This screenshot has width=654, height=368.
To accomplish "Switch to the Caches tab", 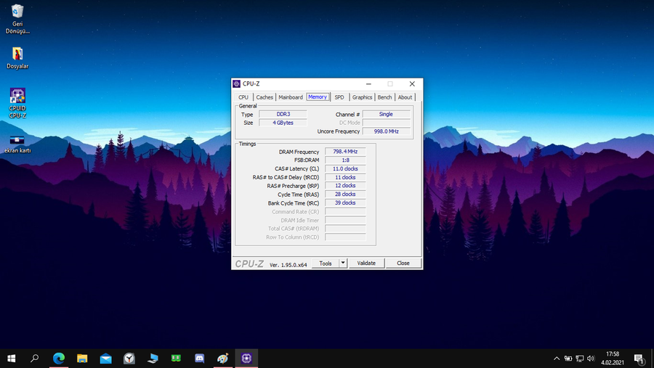I will (x=265, y=97).
